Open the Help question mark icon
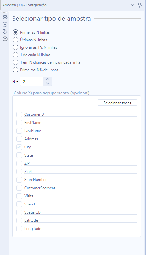Screen dimensions: 146x255 pyautogui.click(x=5, y=39)
